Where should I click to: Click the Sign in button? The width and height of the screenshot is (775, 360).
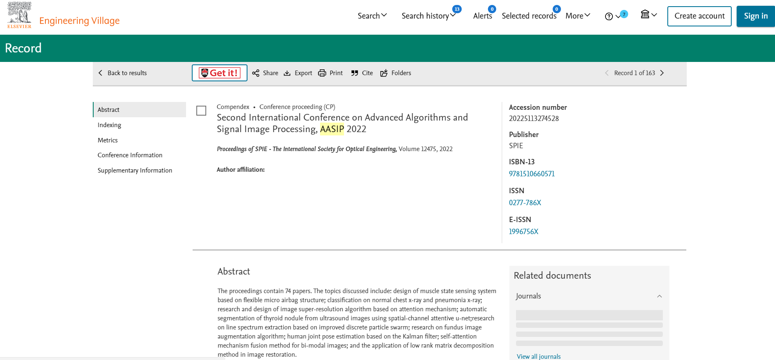coord(755,16)
